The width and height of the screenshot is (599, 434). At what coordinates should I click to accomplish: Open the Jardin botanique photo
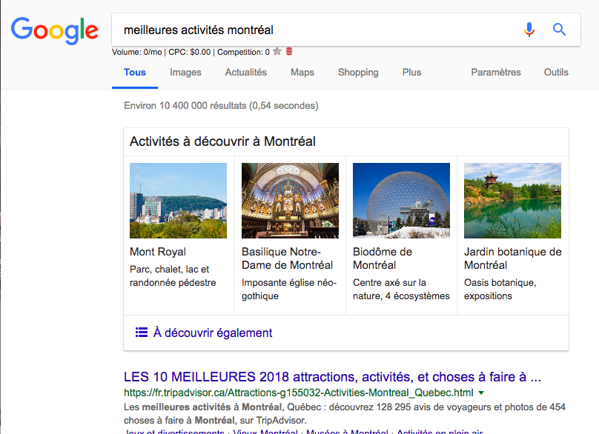tap(513, 201)
